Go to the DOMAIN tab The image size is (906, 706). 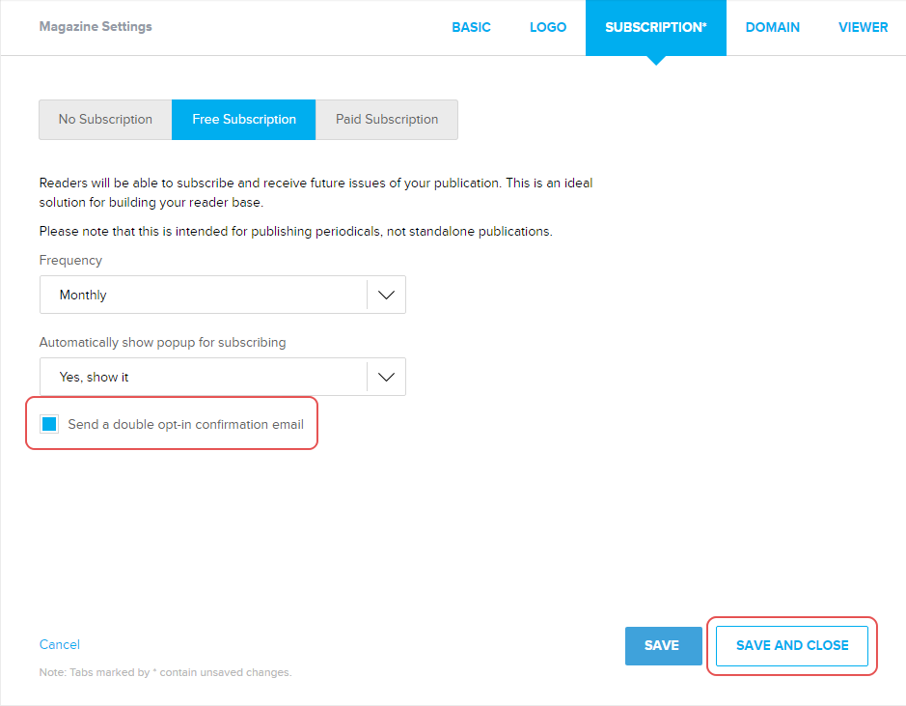[772, 27]
